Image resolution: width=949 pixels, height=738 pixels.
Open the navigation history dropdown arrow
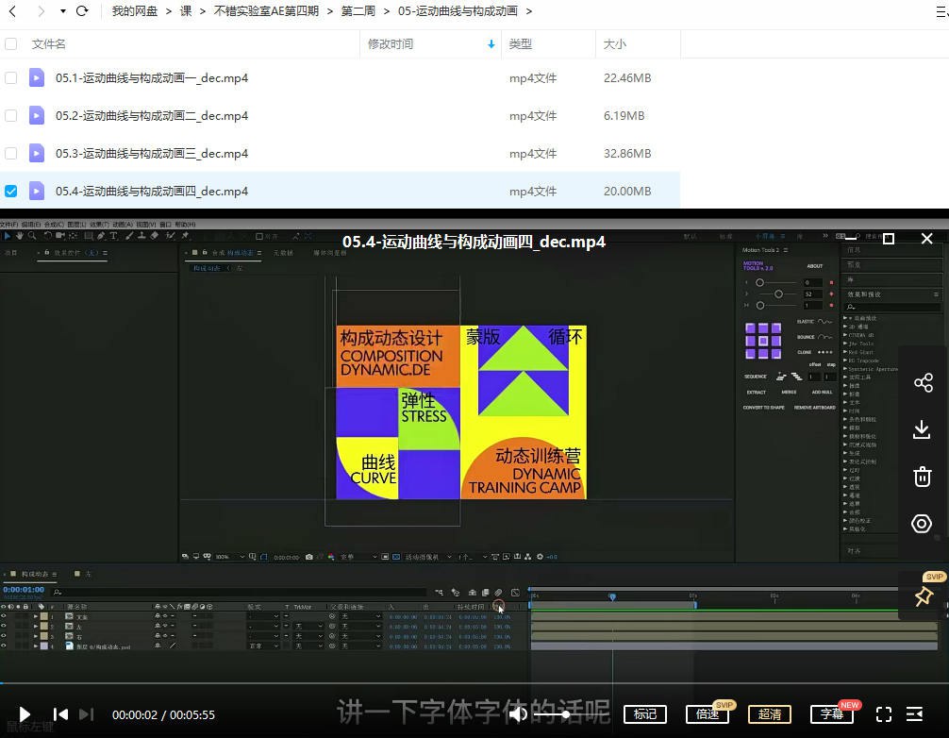(63, 11)
